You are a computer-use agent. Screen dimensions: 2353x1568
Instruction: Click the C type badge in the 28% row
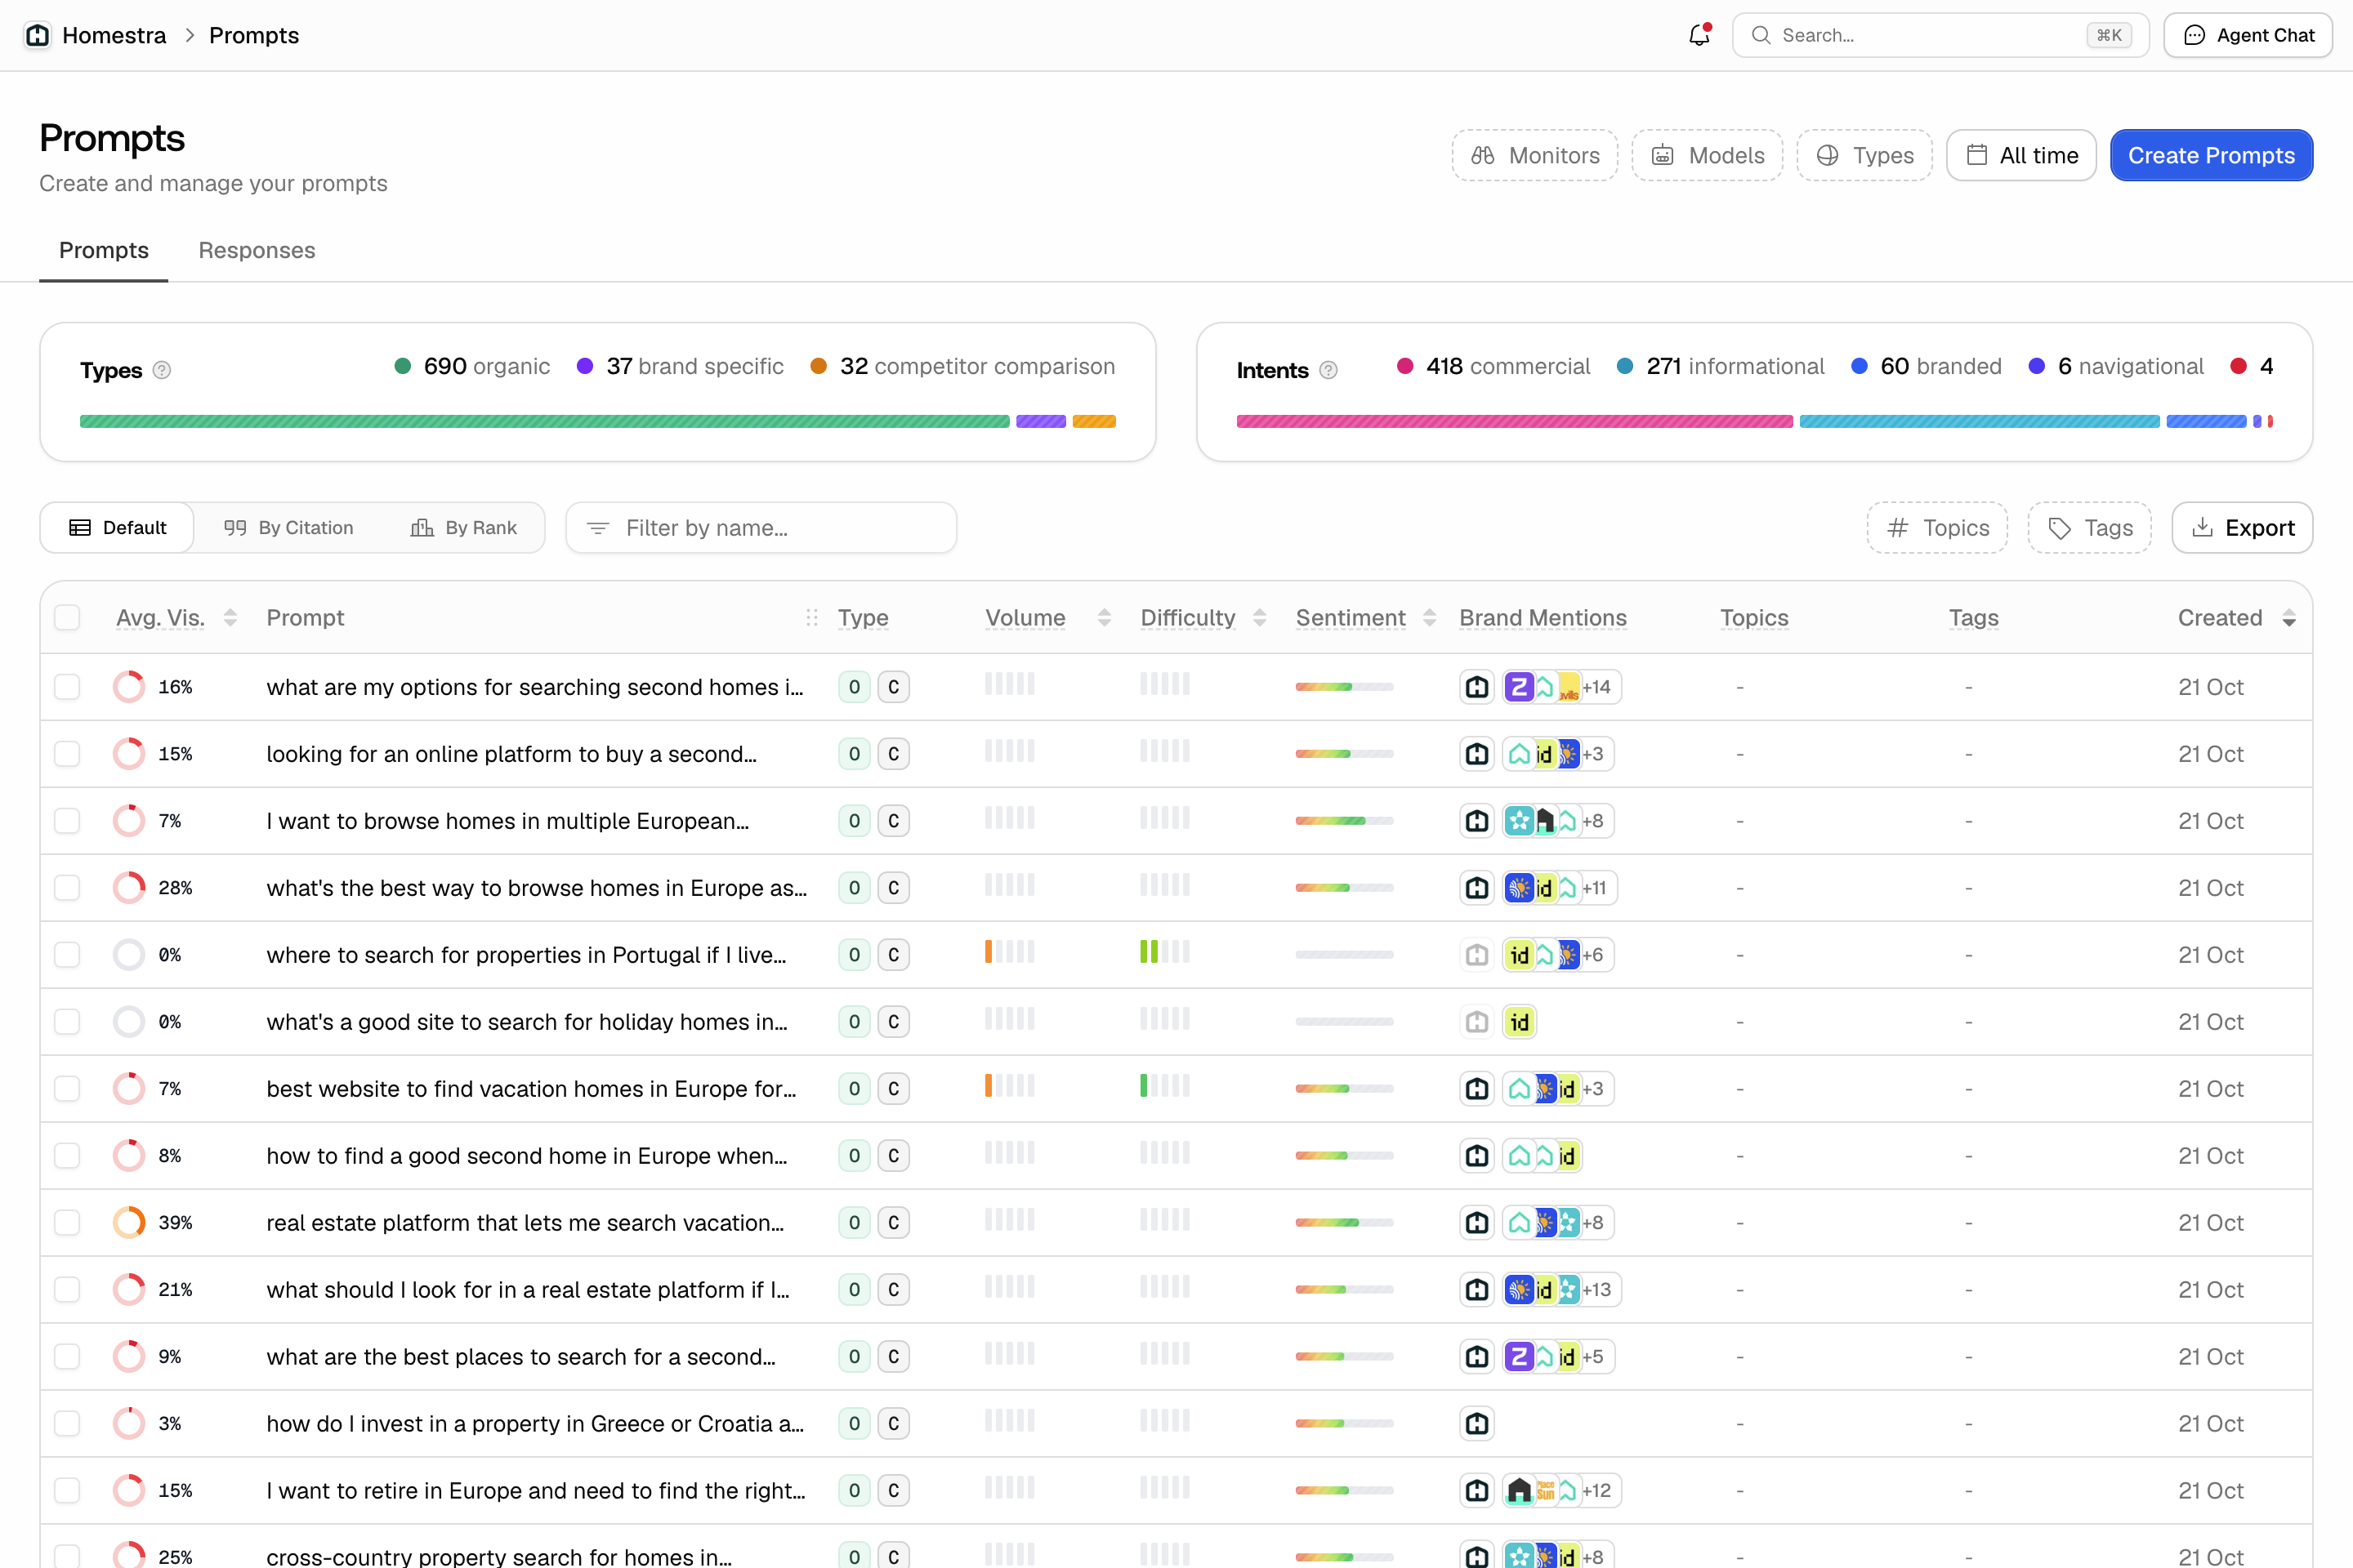pyautogui.click(x=893, y=888)
